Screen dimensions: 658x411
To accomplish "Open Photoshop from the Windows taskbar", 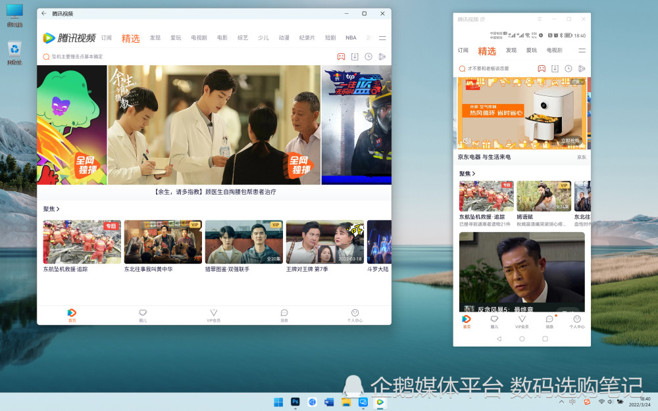I will click(295, 402).
